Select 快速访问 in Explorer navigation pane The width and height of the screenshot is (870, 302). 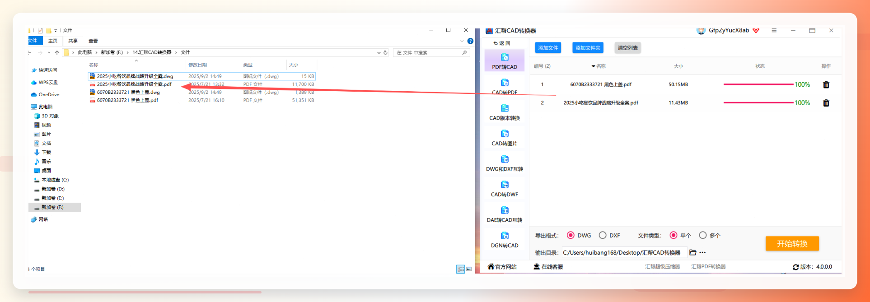pyautogui.click(x=44, y=70)
